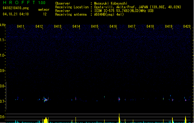Click the 0419 time marker

(169, 26)
